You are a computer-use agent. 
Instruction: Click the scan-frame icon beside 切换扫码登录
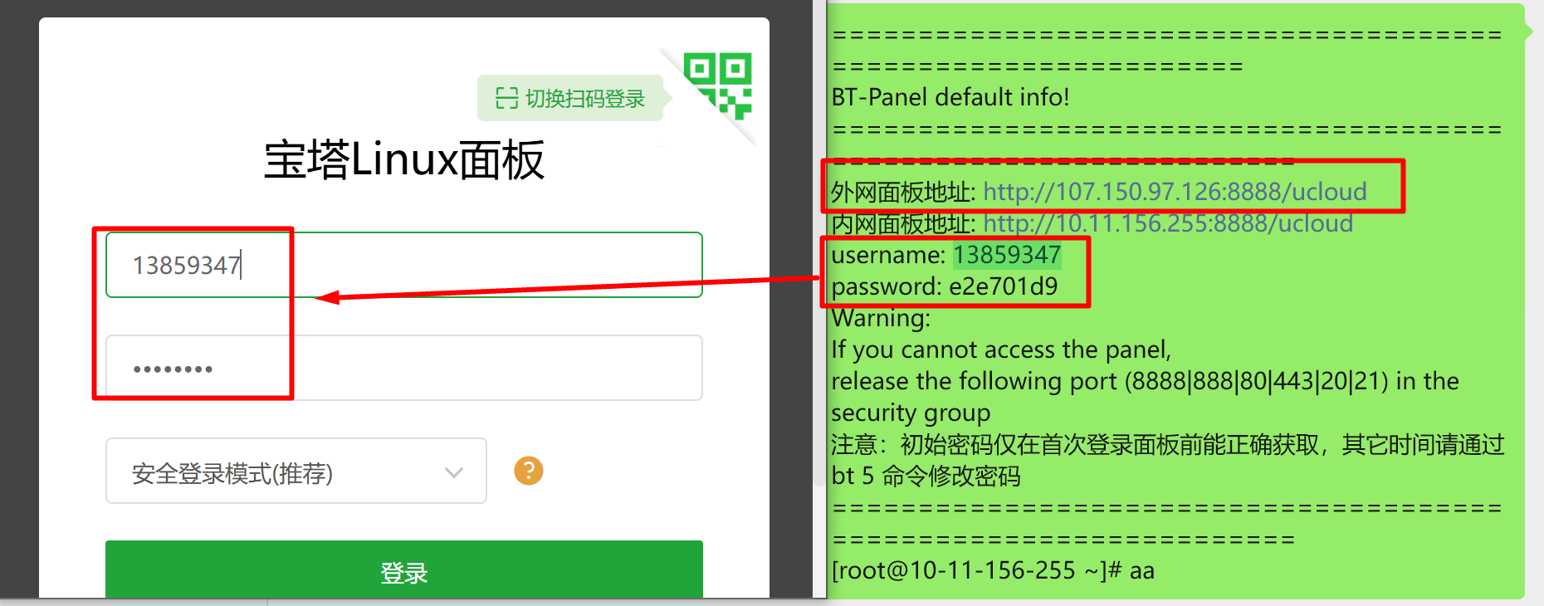point(506,98)
